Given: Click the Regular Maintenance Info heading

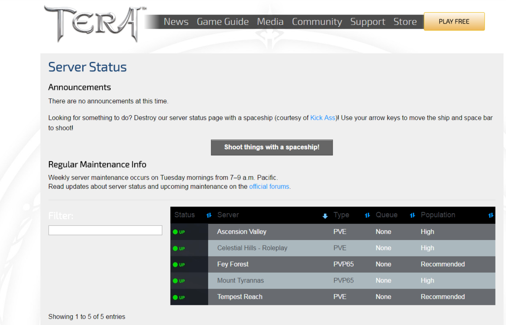Looking at the screenshot, I should tap(97, 164).
